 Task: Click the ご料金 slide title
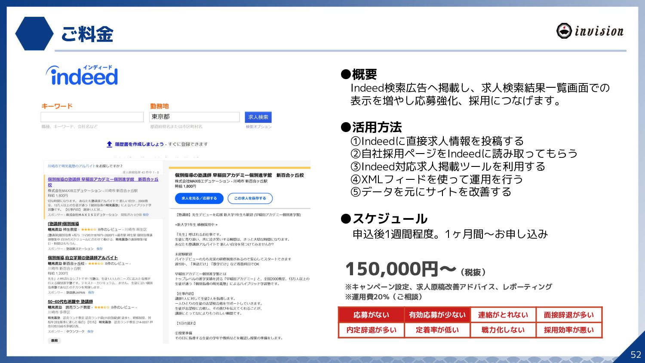click(87, 34)
